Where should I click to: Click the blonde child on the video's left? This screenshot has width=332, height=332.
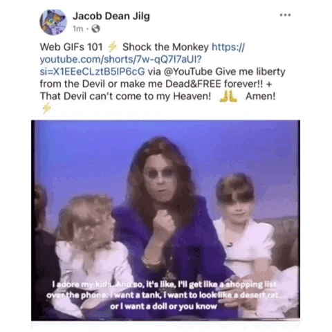[88, 242]
